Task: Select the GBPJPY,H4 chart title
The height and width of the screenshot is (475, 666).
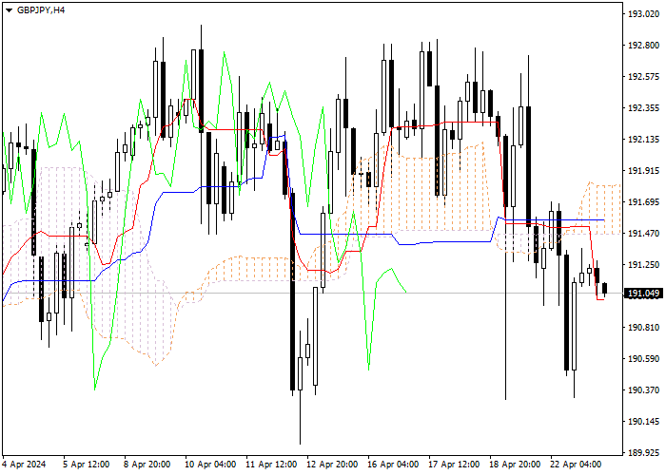Action: coord(41,10)
